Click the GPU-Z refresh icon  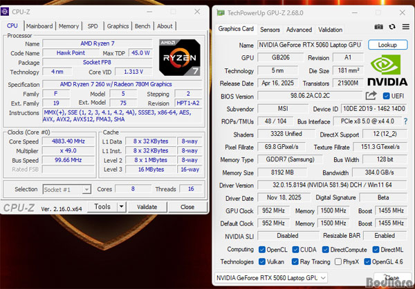tap(391, 28)
